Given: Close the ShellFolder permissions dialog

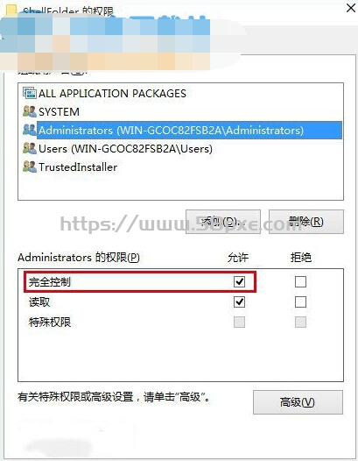Looking at the screenshot, I should click(x=351, y=8).
